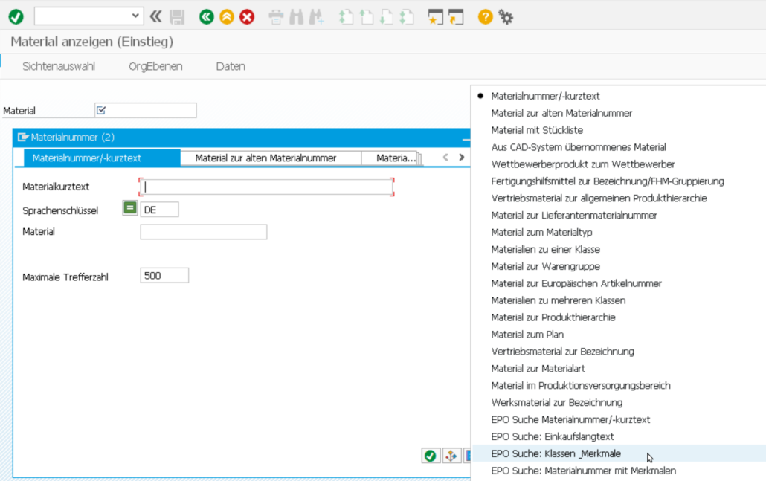Click the previous page icon
The width and height of the screenshot is (766, 481).
pyautogui.click(x=367, y=17)
